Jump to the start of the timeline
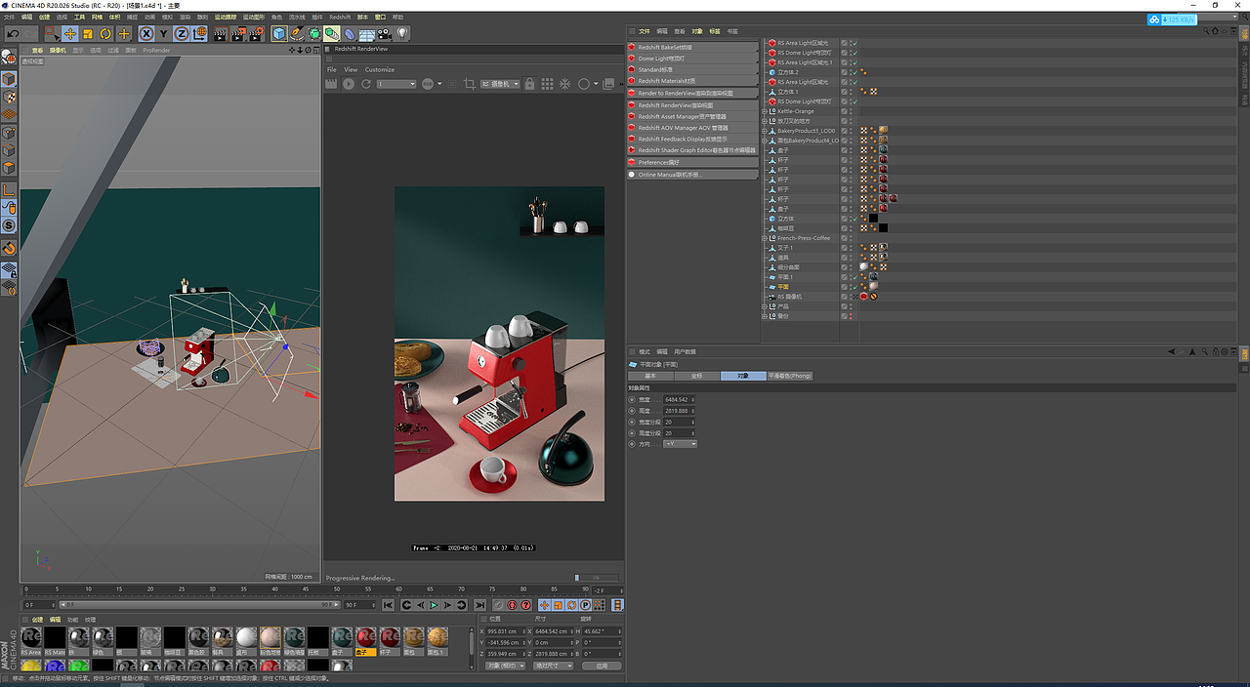1250x687 pixels. click(387, 605)
